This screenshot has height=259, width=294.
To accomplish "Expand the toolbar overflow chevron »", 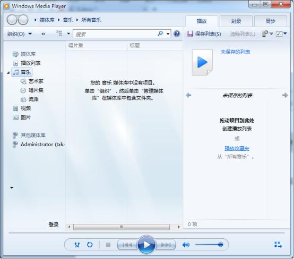I will pos(43,34).
